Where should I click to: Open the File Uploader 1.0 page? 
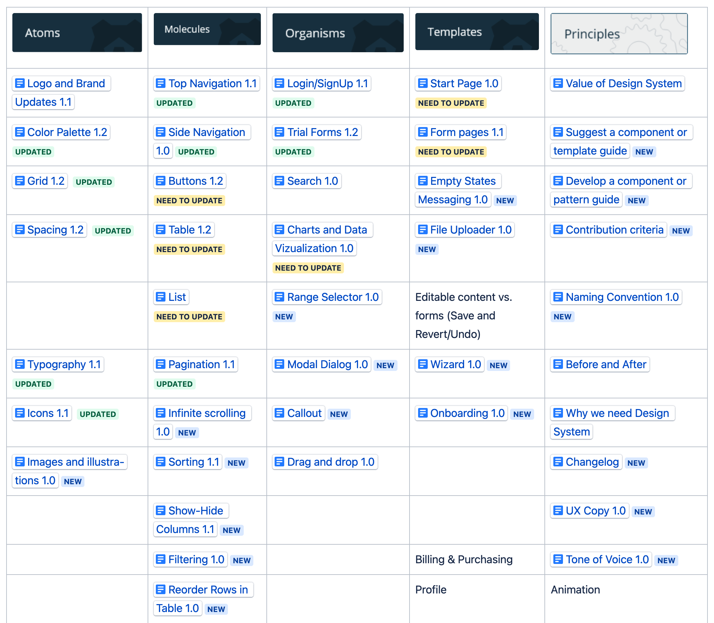(x=470, y=230)
